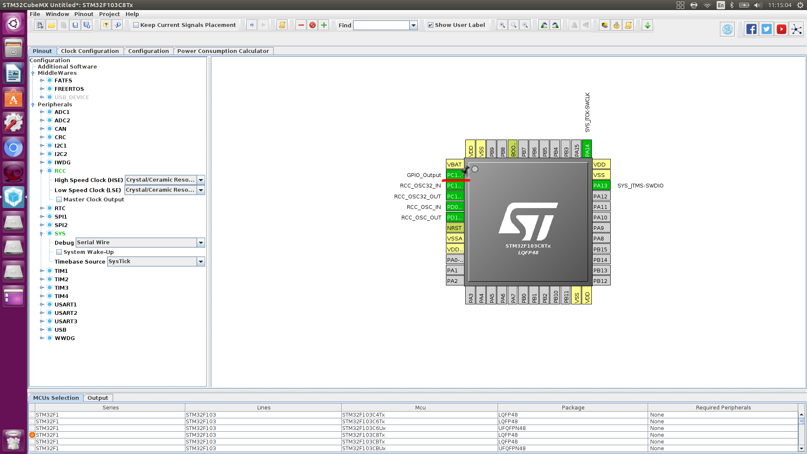807x454 pixels.
Task: Click the yellow scroll icon beside Undo
Action: point(282,25)
